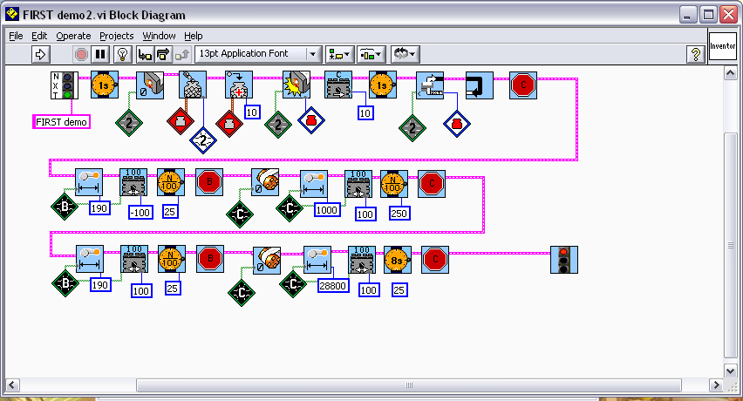Screen dimensions: 743x401
Task: Click the LabVIEW title bar icon
Action: pyautogui.click(x=12, y=14)
